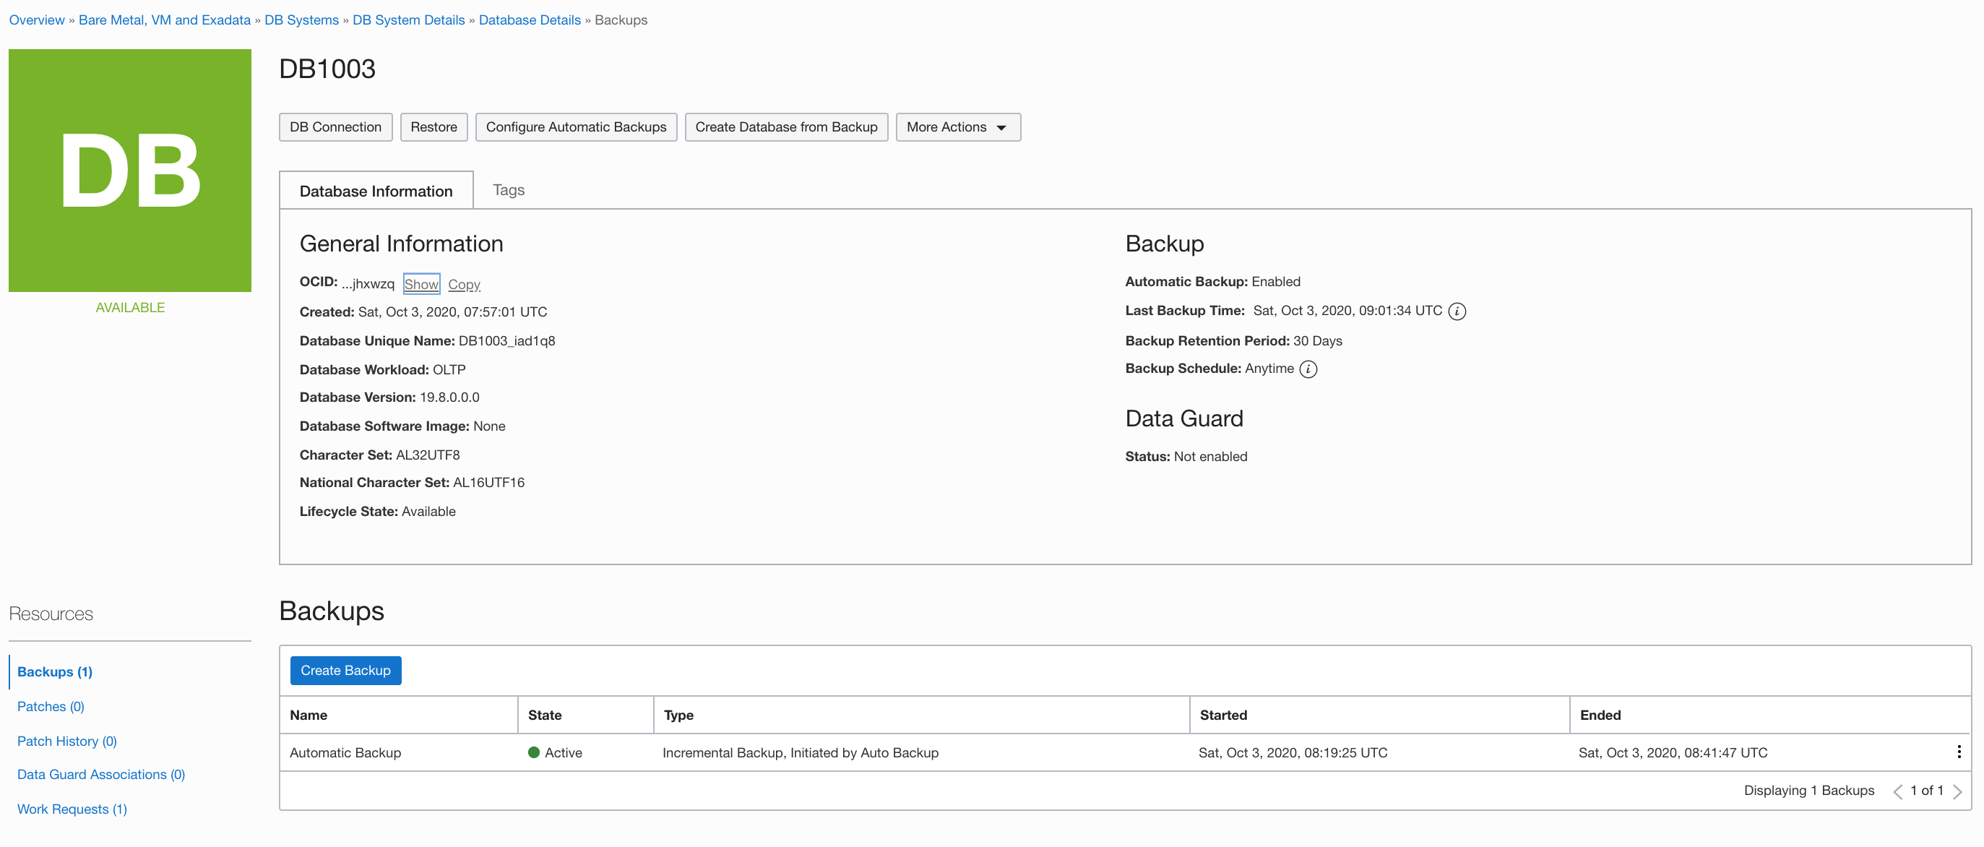Click the Backup Schedule info icon
The height and width of the screenshot is (847, 1984).
[1308, 369]
